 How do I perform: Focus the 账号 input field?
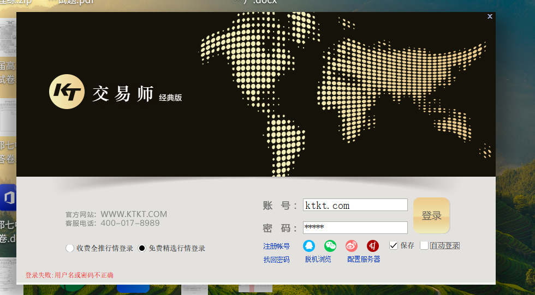(x=355, y=205)
